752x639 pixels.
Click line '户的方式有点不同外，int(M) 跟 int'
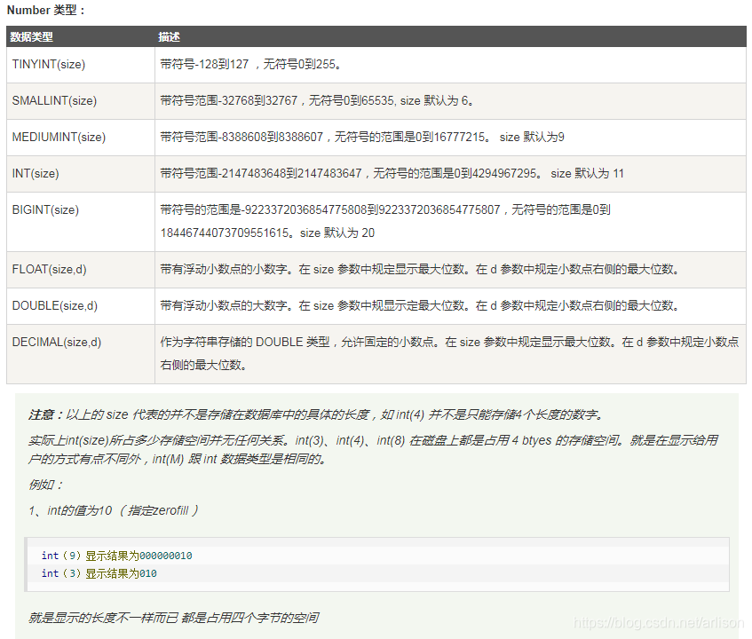178,459
